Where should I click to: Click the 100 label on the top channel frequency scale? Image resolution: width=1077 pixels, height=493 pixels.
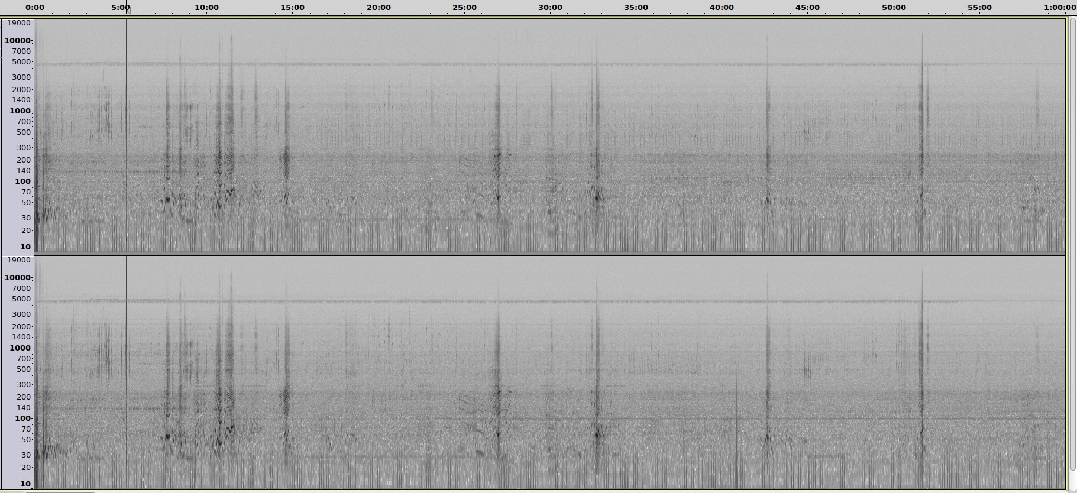point(22,181)
